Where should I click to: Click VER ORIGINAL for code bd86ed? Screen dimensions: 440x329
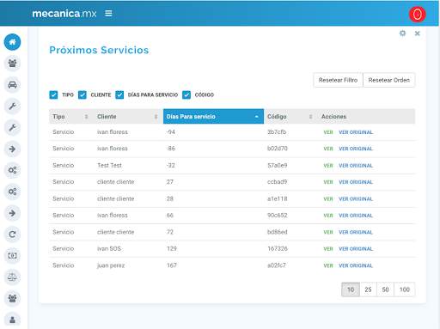[356, 232]
